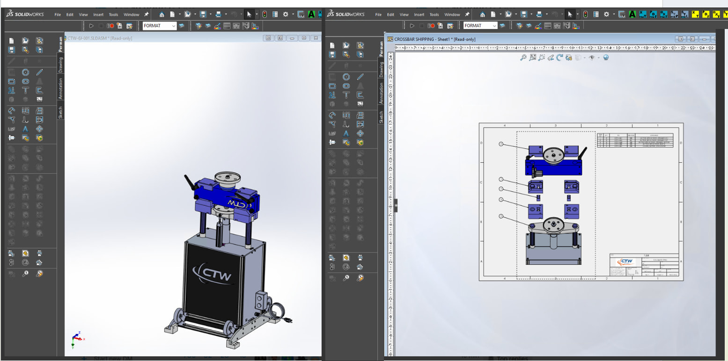Click the green A icon in the drawing window toolbar

[632, 14]
